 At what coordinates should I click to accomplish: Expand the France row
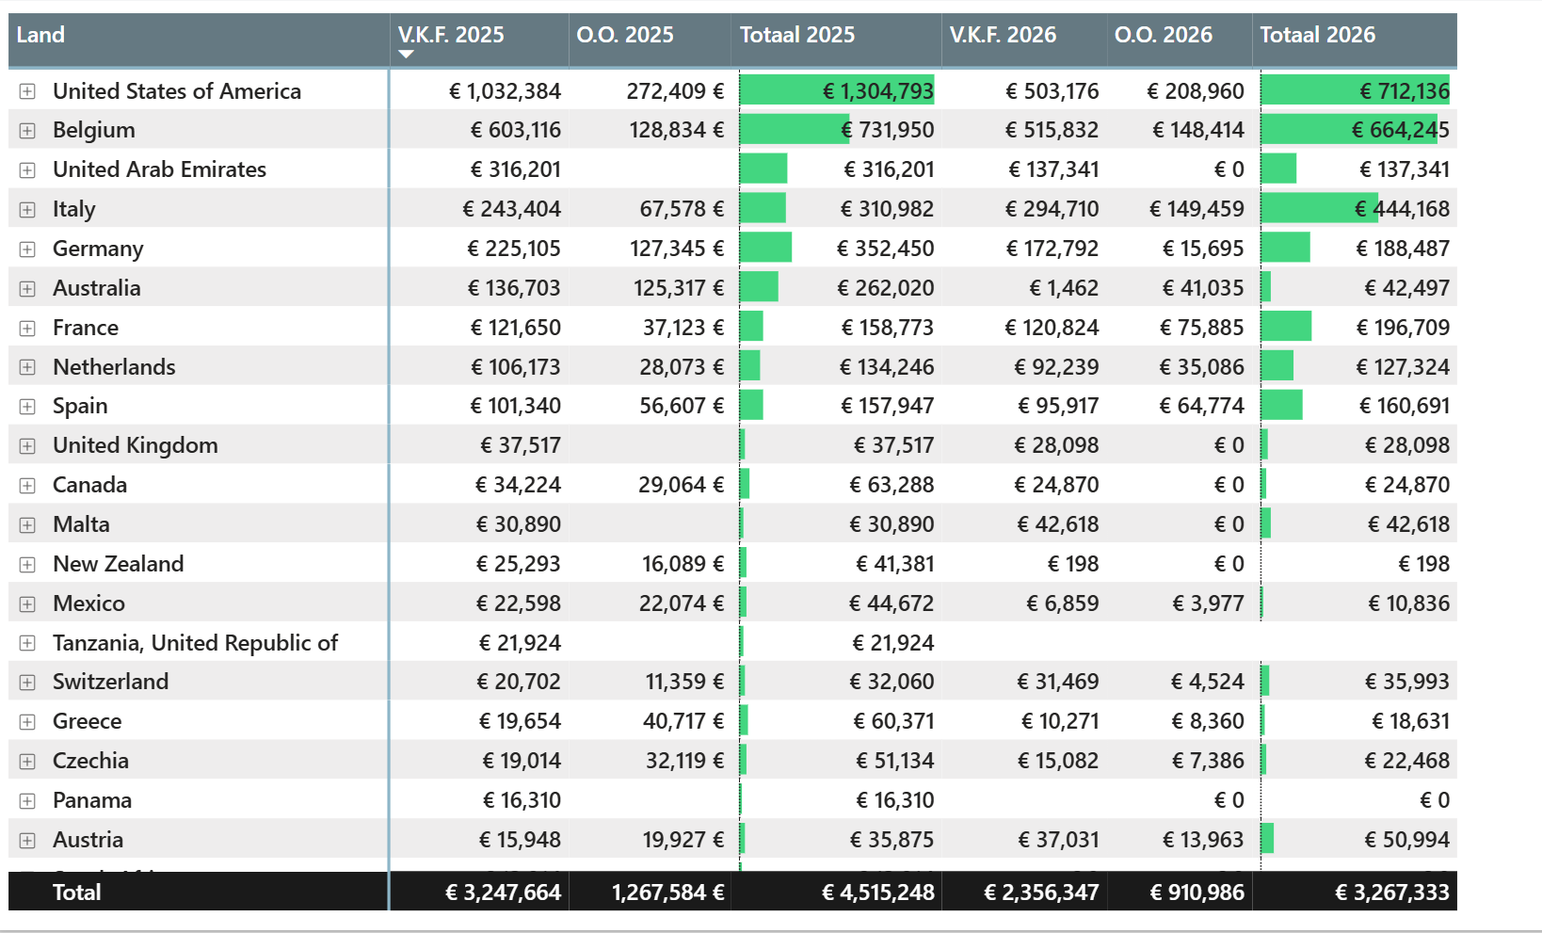click(x=27, y=329)
